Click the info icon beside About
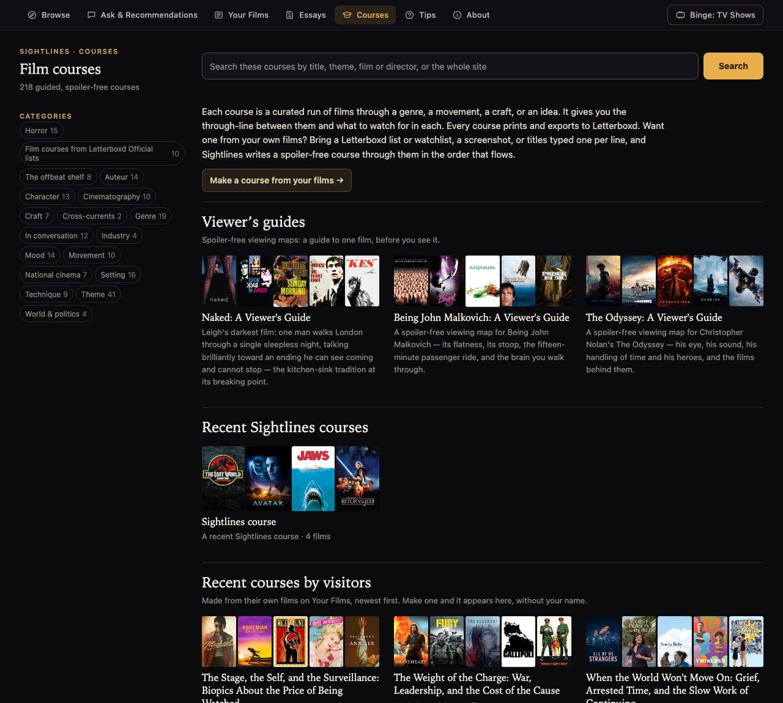783x703 pixels. coord(457,15)
